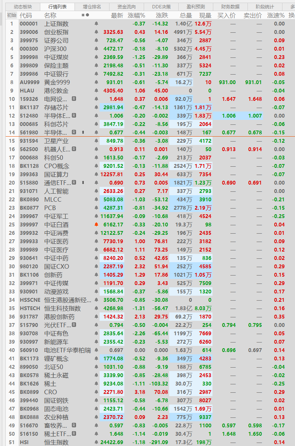Sort by the 最新 price column header
Viewport: 295px width, 446px height.
[117, 15]
